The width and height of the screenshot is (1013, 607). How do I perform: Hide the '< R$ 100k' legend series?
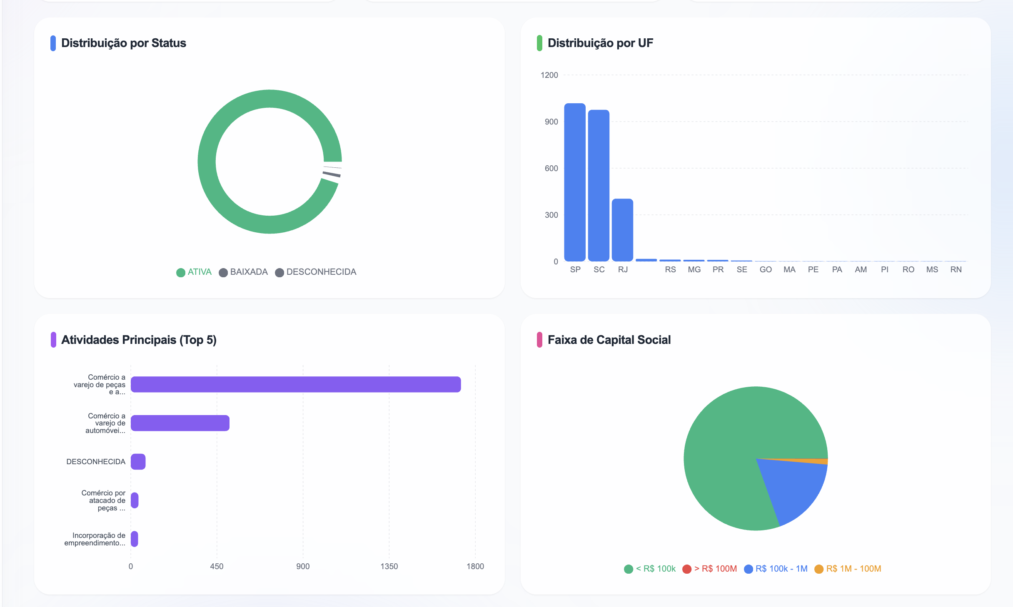click(650, 569)
